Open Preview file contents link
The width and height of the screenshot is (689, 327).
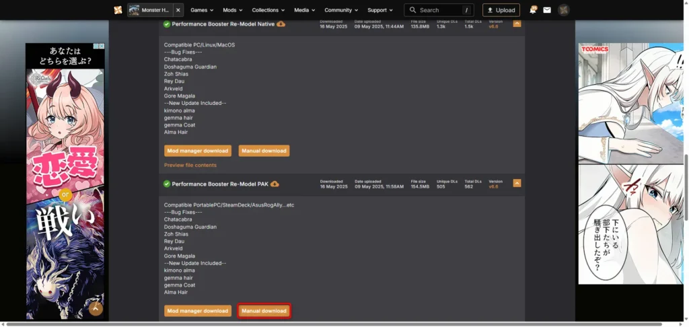(x=190, y=166)
